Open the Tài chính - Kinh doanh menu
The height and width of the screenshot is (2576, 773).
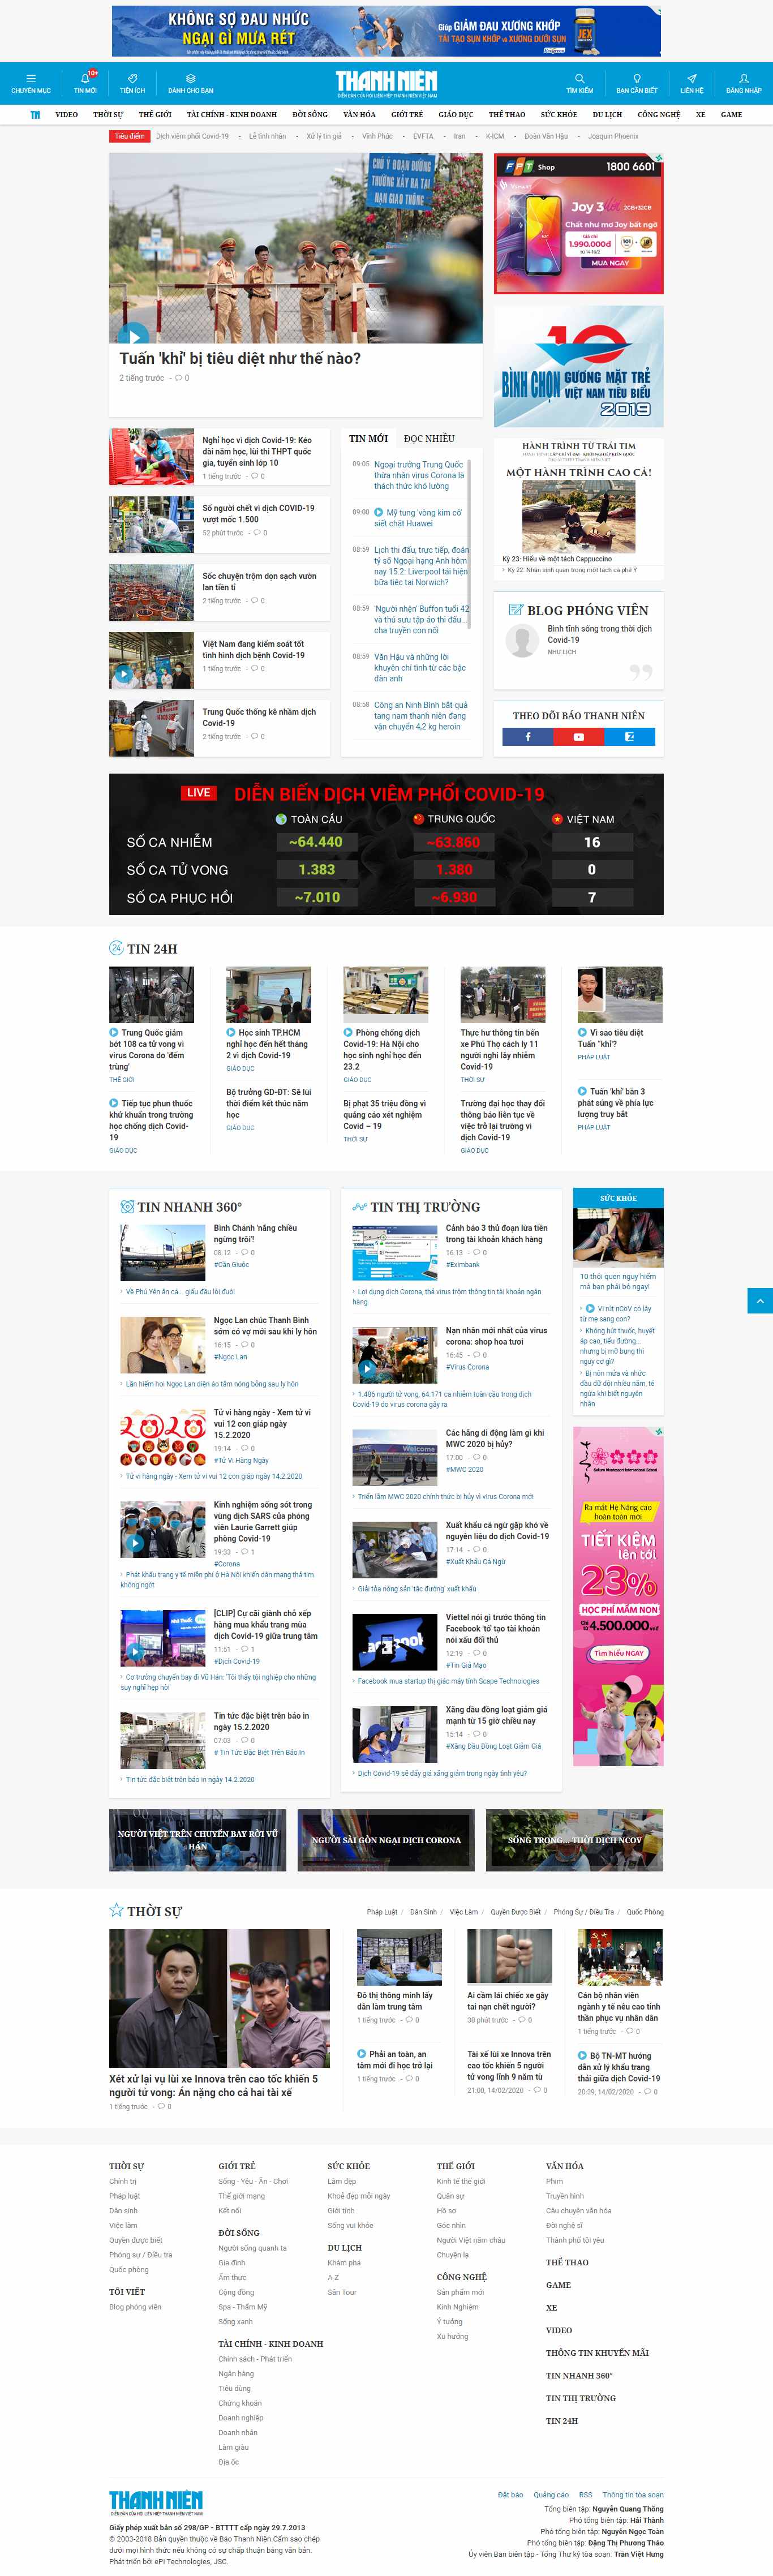click(231, 114)
